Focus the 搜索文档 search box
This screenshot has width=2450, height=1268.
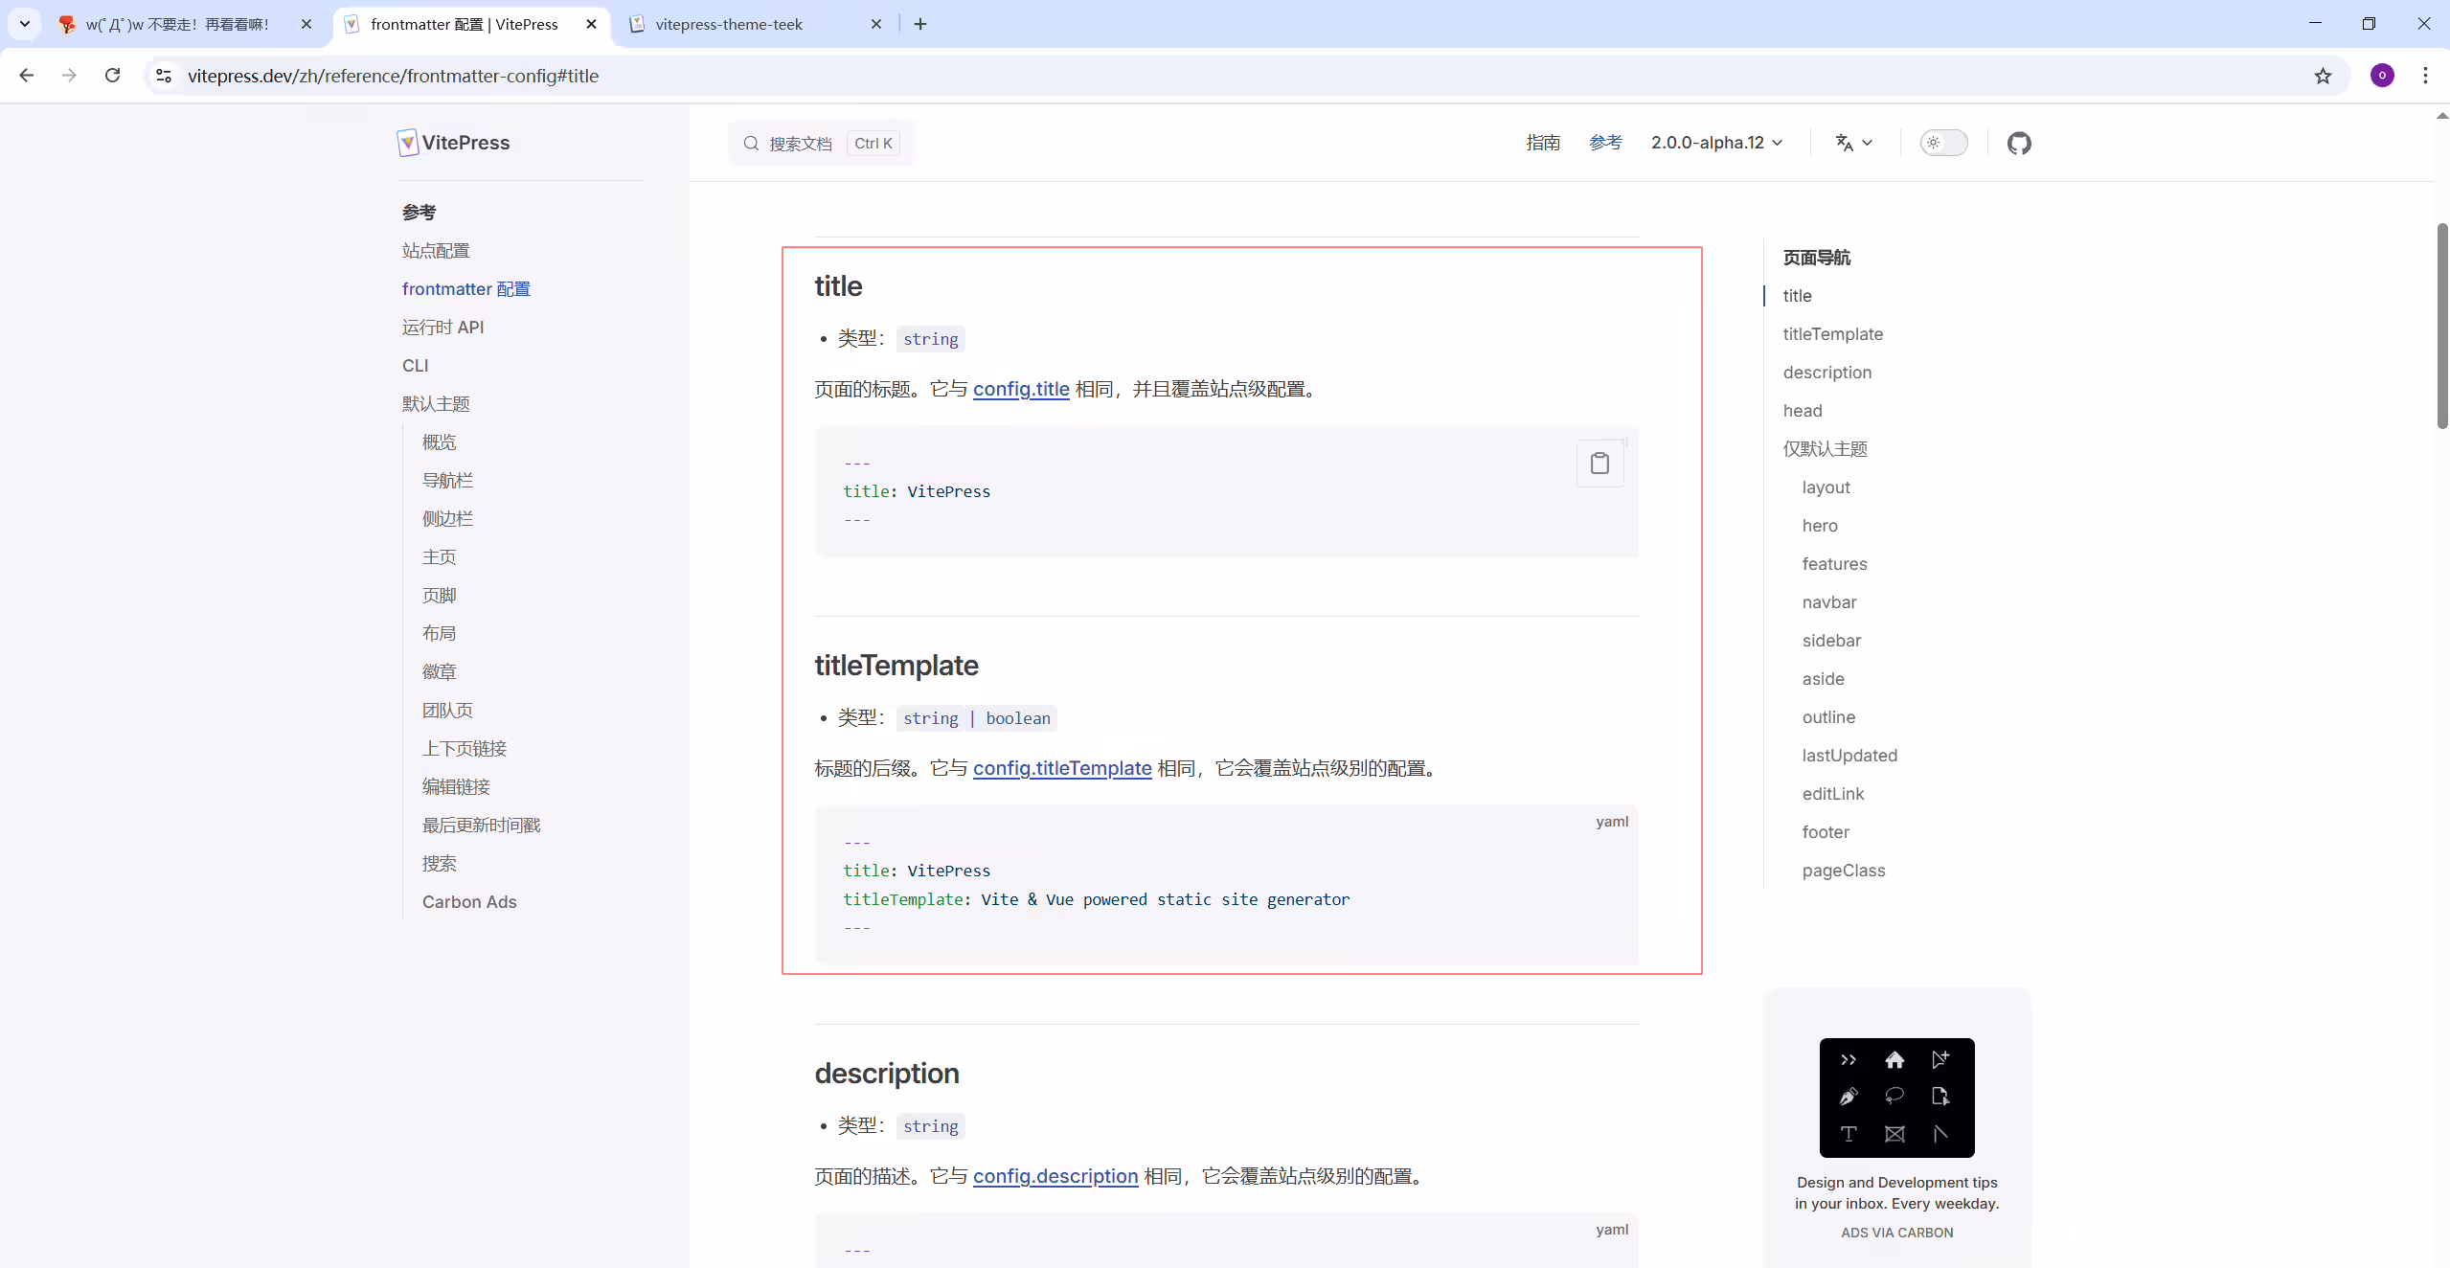pyautogui.click(x=821, y=143)
